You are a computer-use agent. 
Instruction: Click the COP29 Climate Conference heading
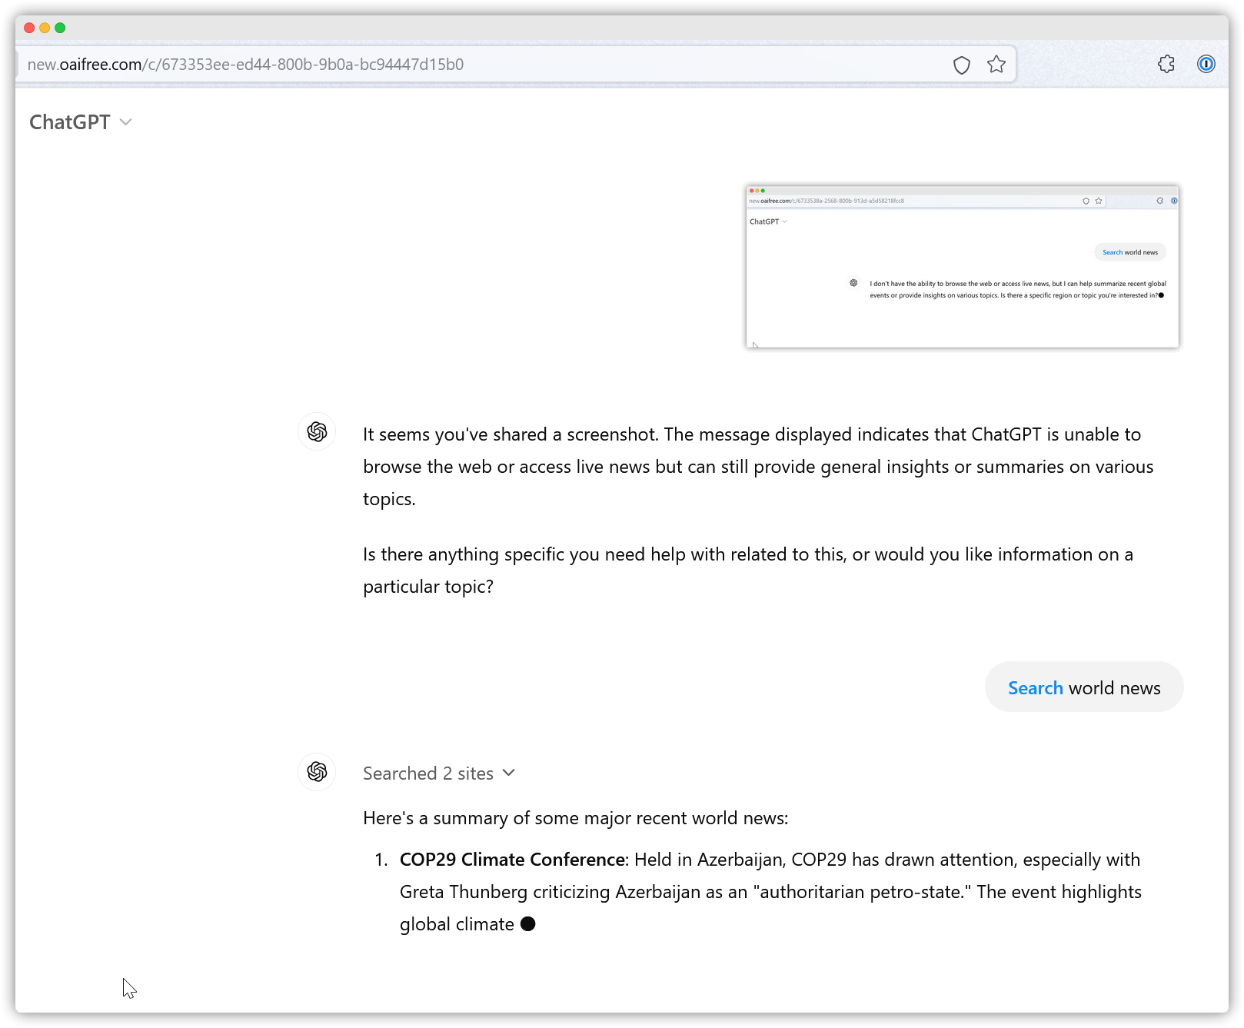(x=513, y=860)
